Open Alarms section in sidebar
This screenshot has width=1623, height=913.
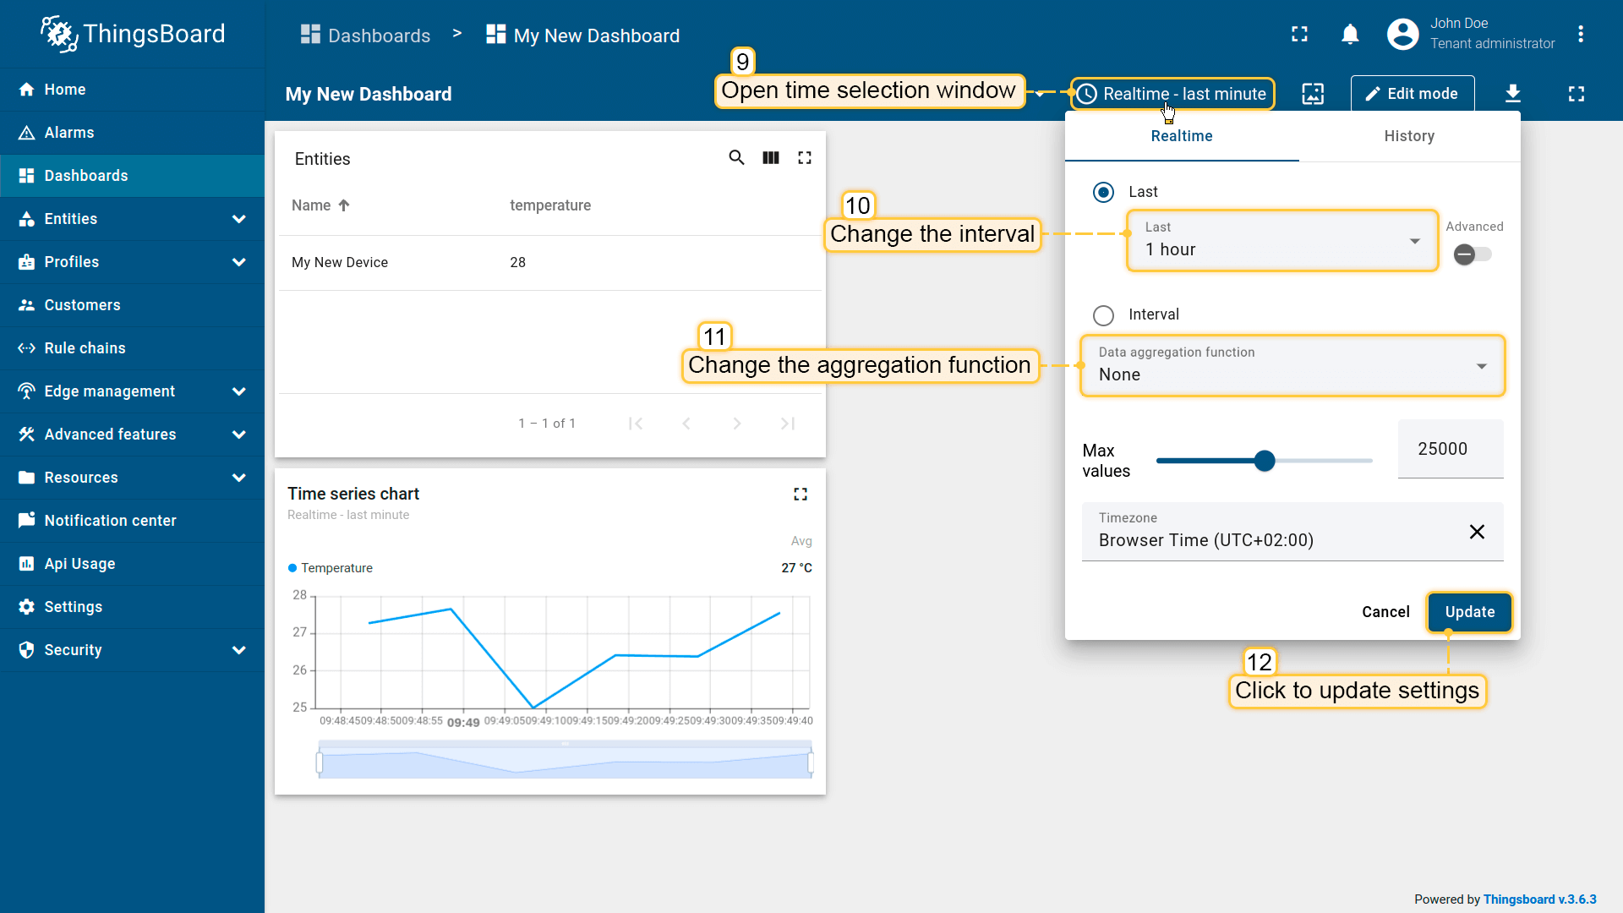coord(132,133)
